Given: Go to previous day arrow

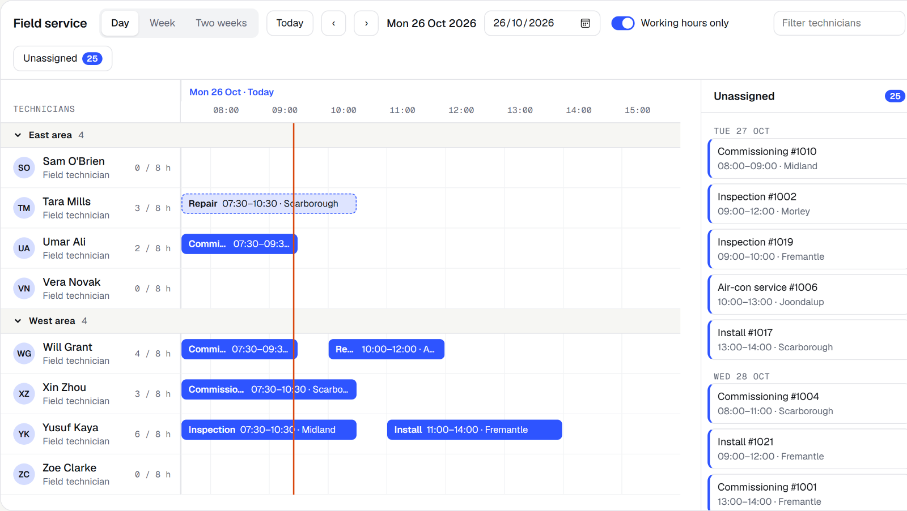Looking at the screenshot, I should pos(333,23).
